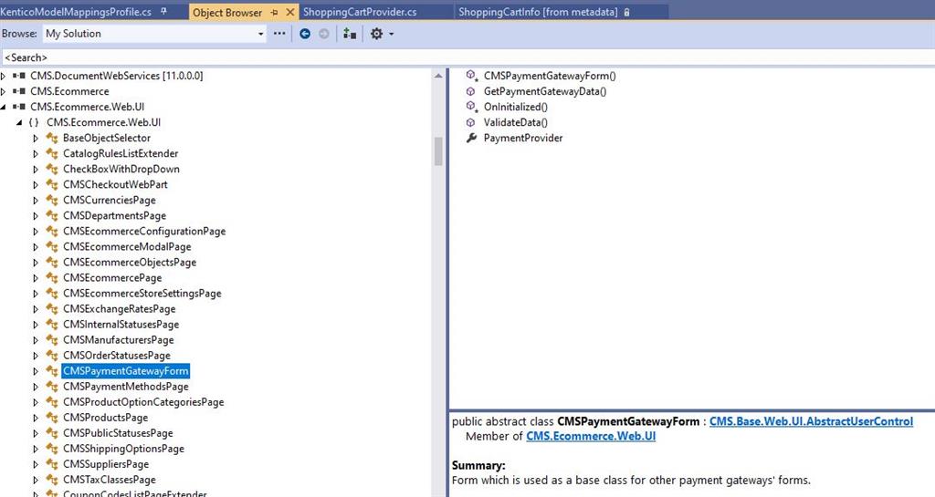Select CMSProductOptionCategoriesPage in tree
Image resolution: width=935 pixels, height=497 pixels.
(x=143, y=402)
